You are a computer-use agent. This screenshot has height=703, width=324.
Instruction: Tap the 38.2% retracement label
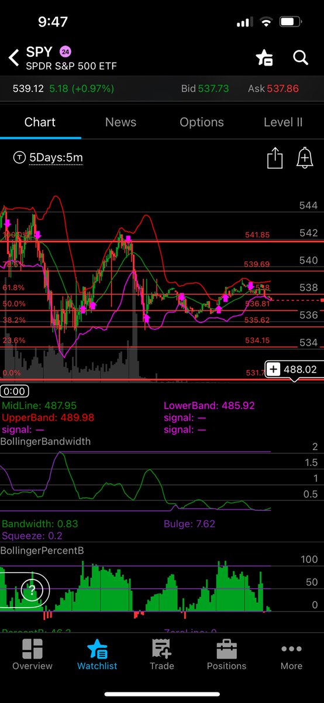(14, 320)
